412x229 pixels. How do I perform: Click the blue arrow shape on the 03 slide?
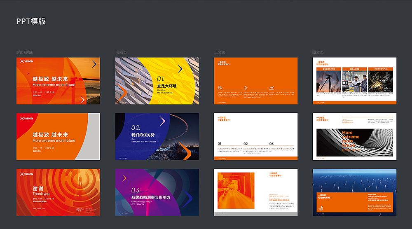click(187, 198)
